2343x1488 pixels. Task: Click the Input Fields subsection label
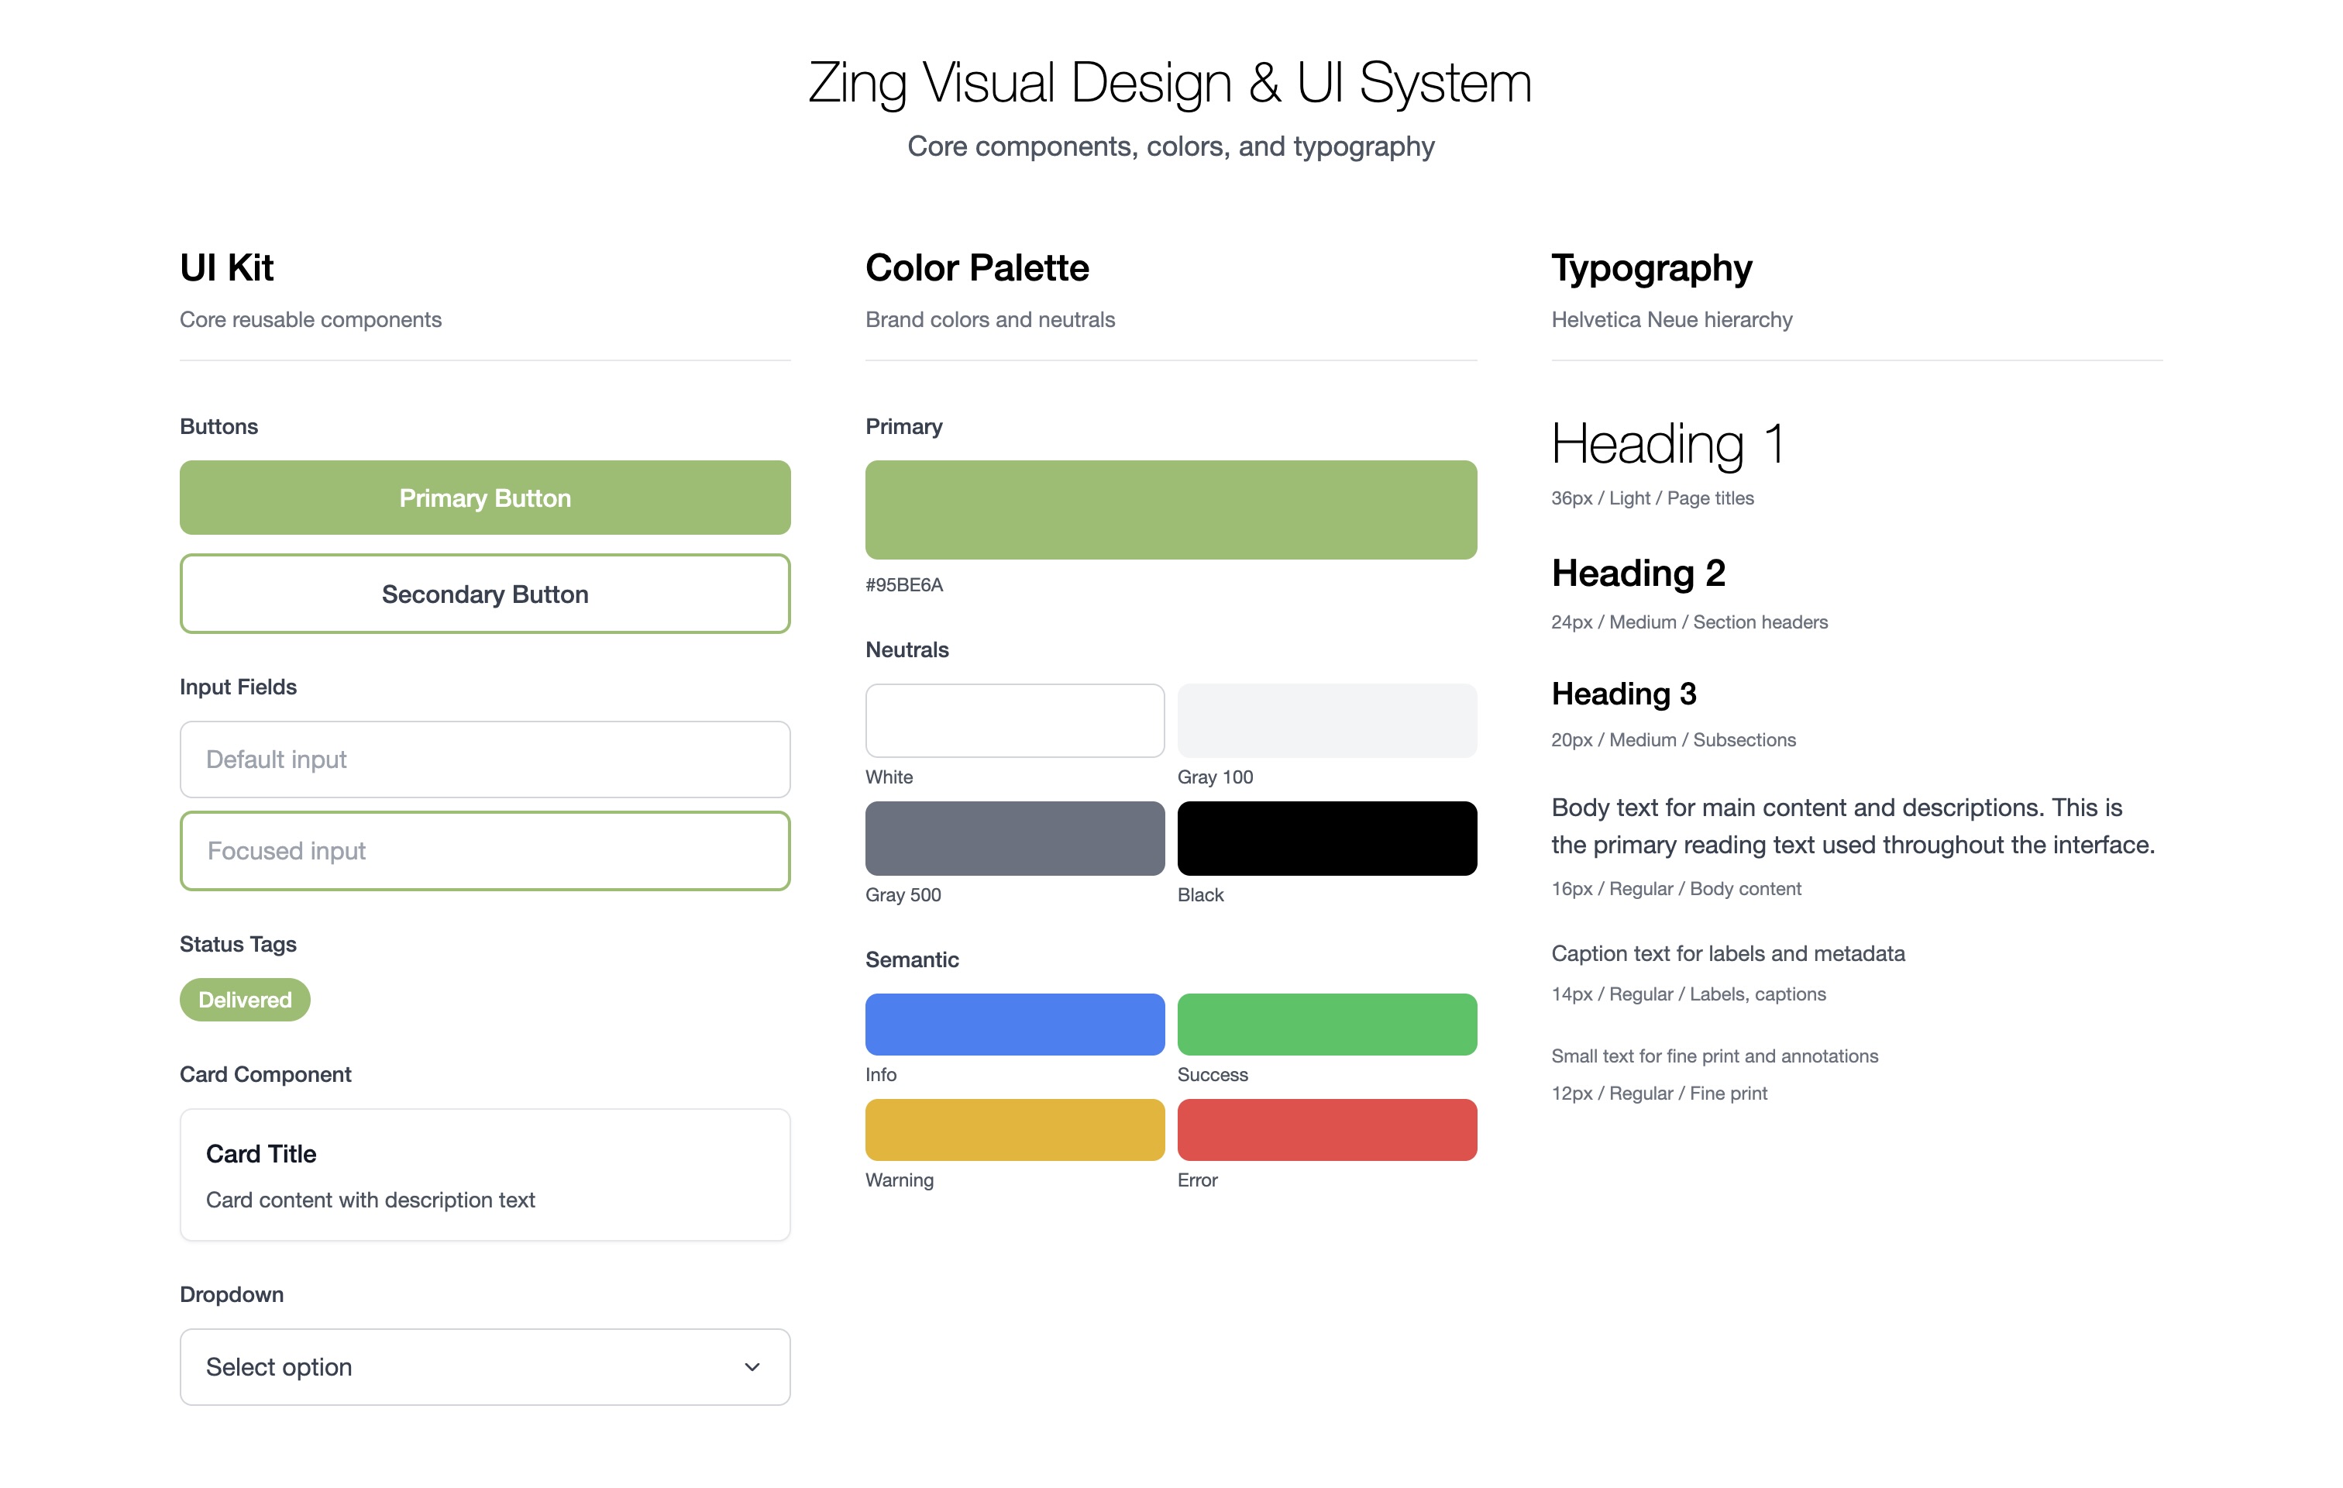[239, 687]
